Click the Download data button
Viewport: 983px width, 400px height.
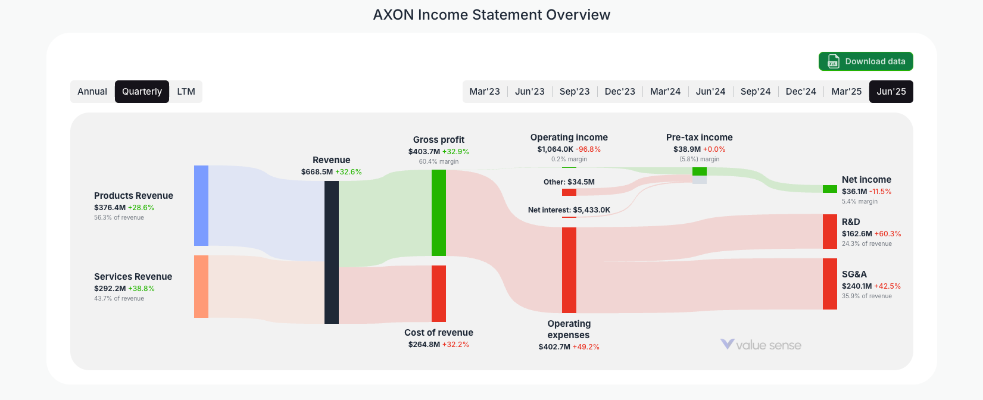(x=866, y=61)
